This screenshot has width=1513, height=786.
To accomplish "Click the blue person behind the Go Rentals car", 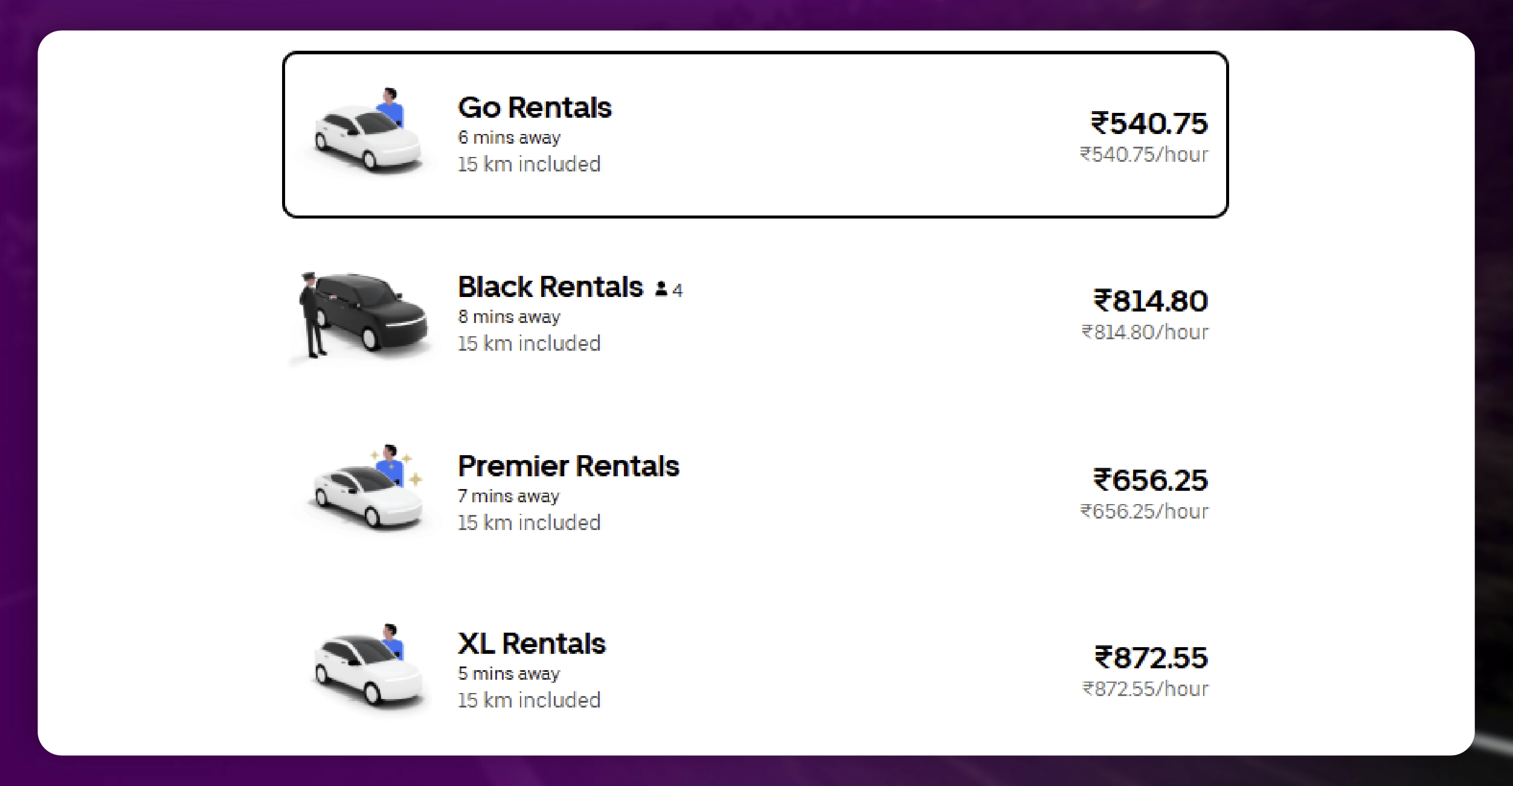I will pyautogui.click(x=390, y=106).
